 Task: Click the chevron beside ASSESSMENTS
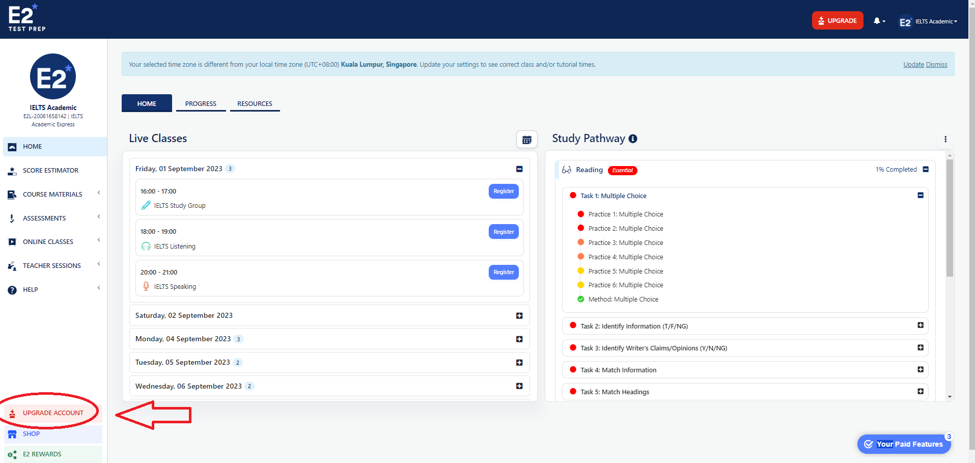click(x=99, y=217)
